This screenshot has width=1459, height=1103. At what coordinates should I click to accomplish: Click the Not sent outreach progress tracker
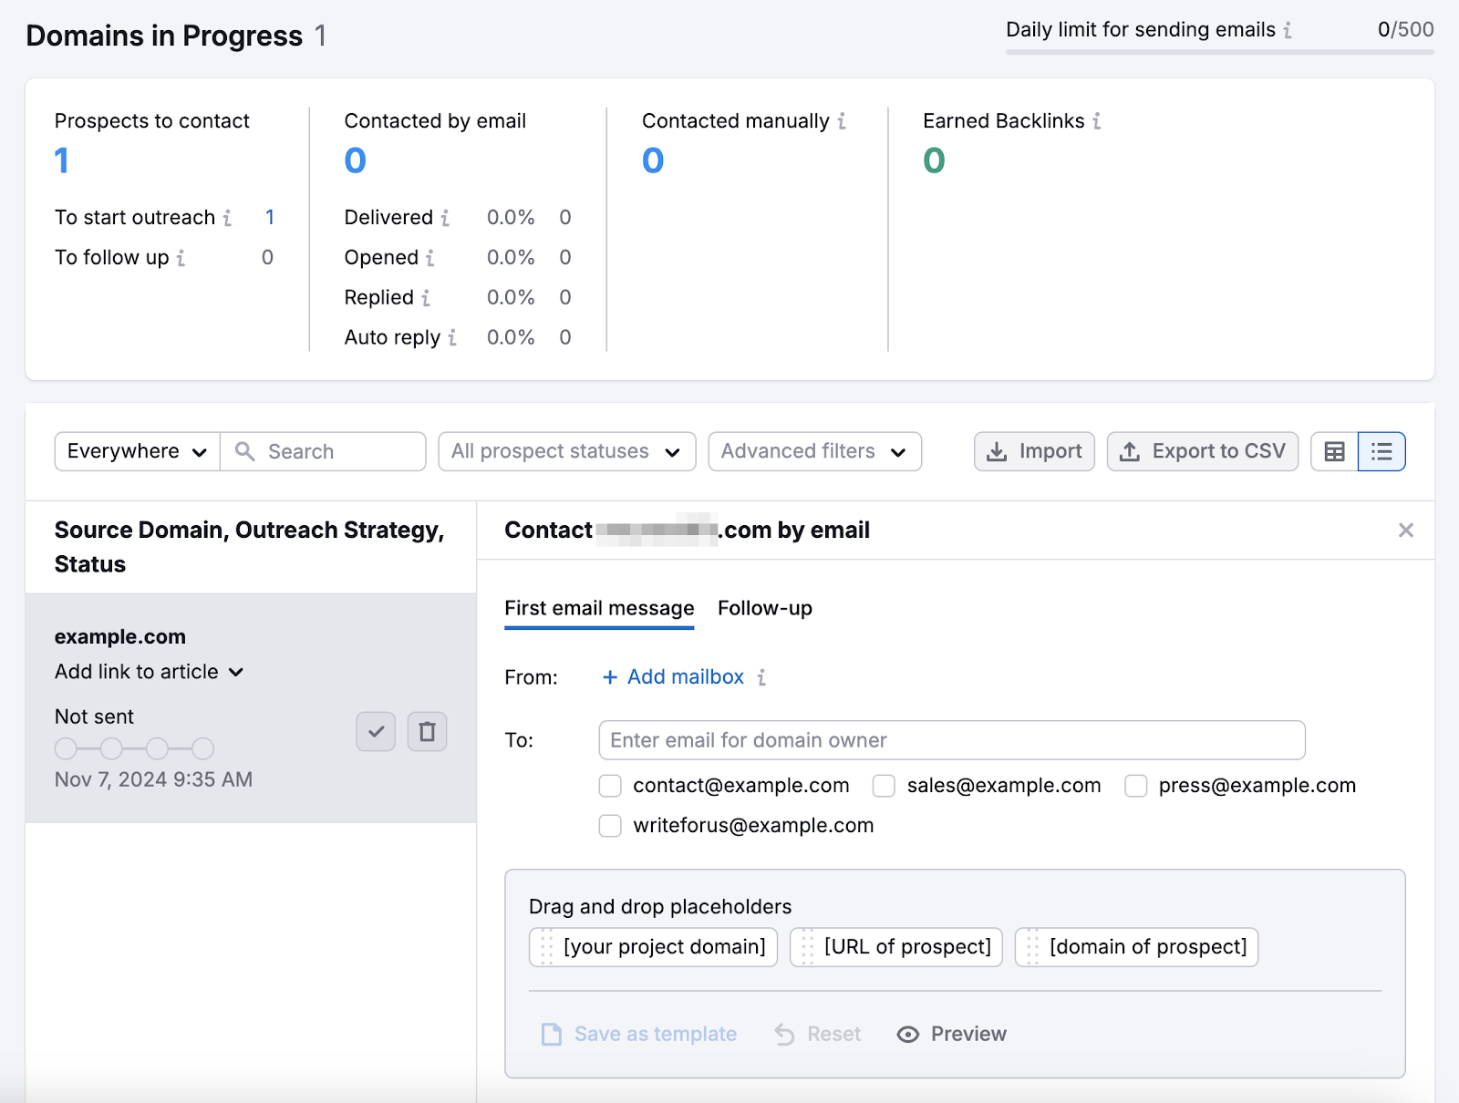click(x=134, y=748)
